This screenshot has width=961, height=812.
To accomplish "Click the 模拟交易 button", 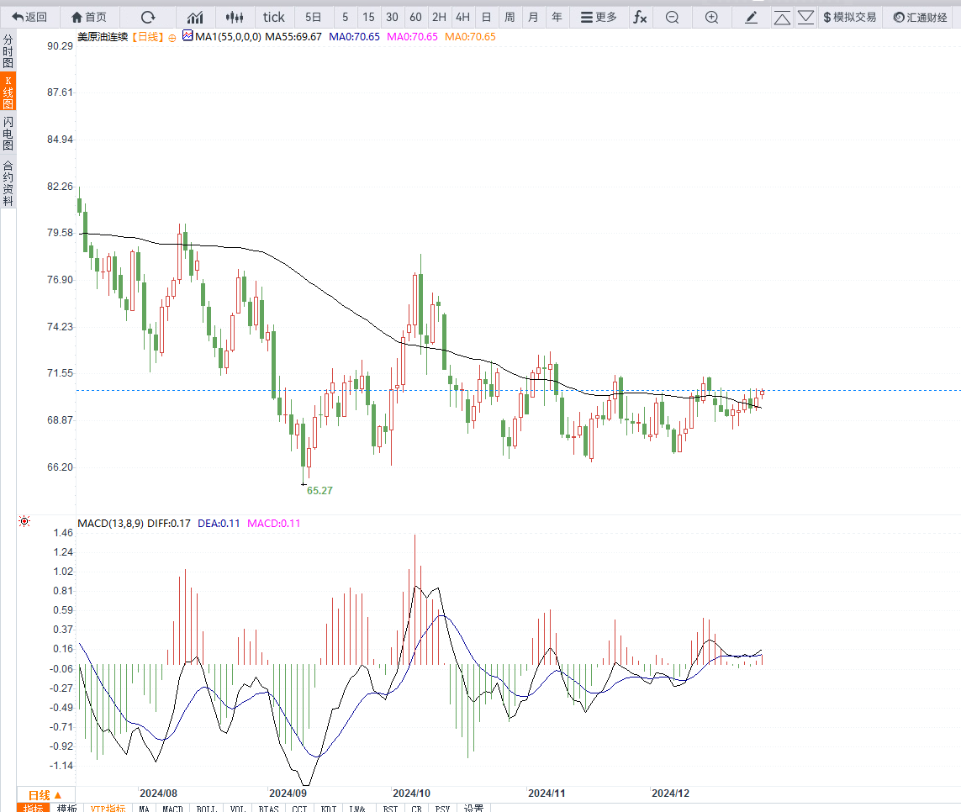I will pos(849,17).
